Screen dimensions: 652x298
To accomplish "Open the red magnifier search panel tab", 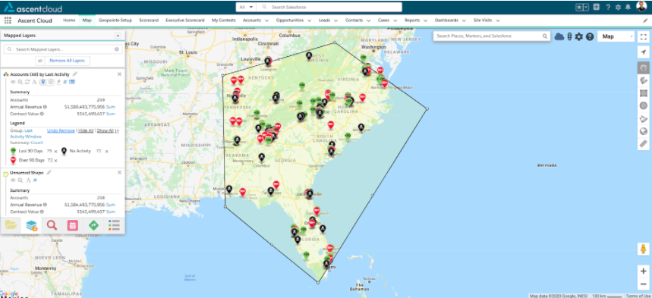I will (x=52, y=225).
